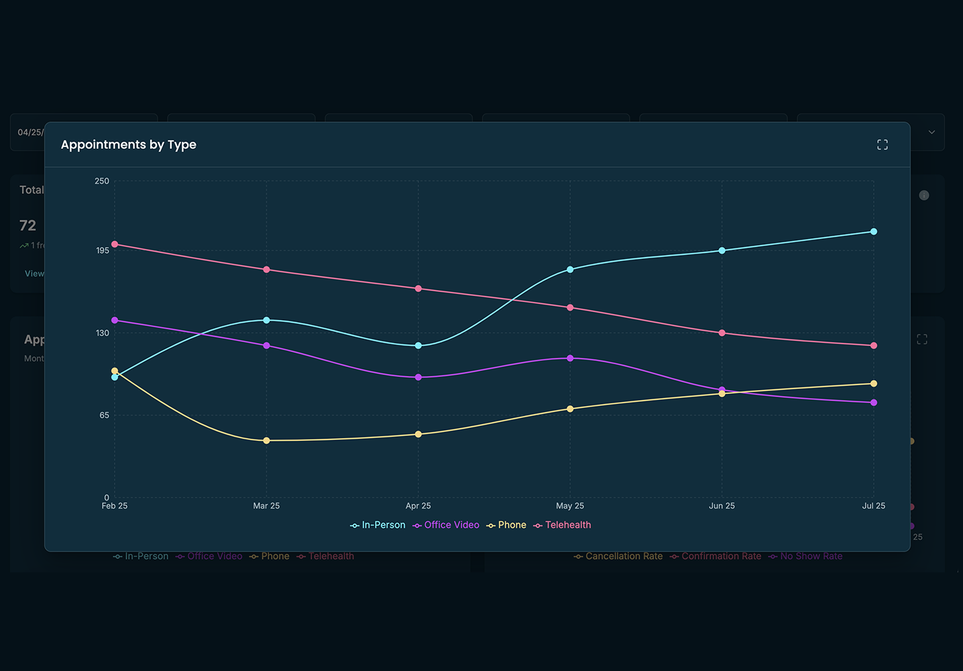Viewport: 963px width, 671px height.
Task: Select the Phone data point at Mar 25
Action: tap(266, 441)
